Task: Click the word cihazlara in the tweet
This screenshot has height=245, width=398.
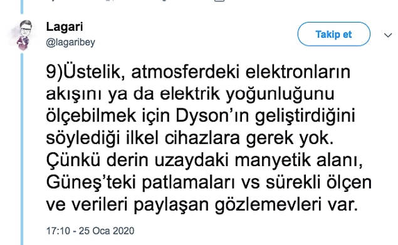Action: click(x=202, y=138)
